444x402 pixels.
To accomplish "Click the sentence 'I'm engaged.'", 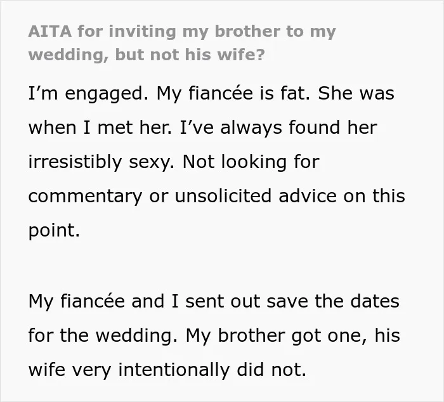I will click(x=88, y=94).
